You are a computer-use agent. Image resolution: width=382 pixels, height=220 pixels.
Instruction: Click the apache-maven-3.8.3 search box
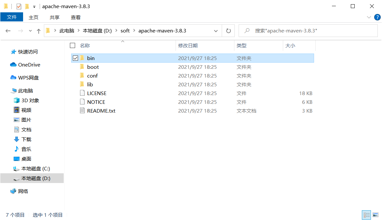[x=308, y=31]
